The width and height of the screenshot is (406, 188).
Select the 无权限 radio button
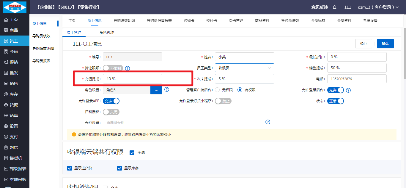(217, 90)
